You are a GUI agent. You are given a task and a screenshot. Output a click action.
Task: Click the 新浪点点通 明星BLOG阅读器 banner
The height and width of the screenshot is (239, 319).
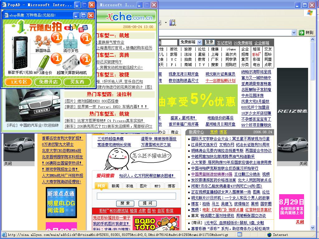[61, 203]
